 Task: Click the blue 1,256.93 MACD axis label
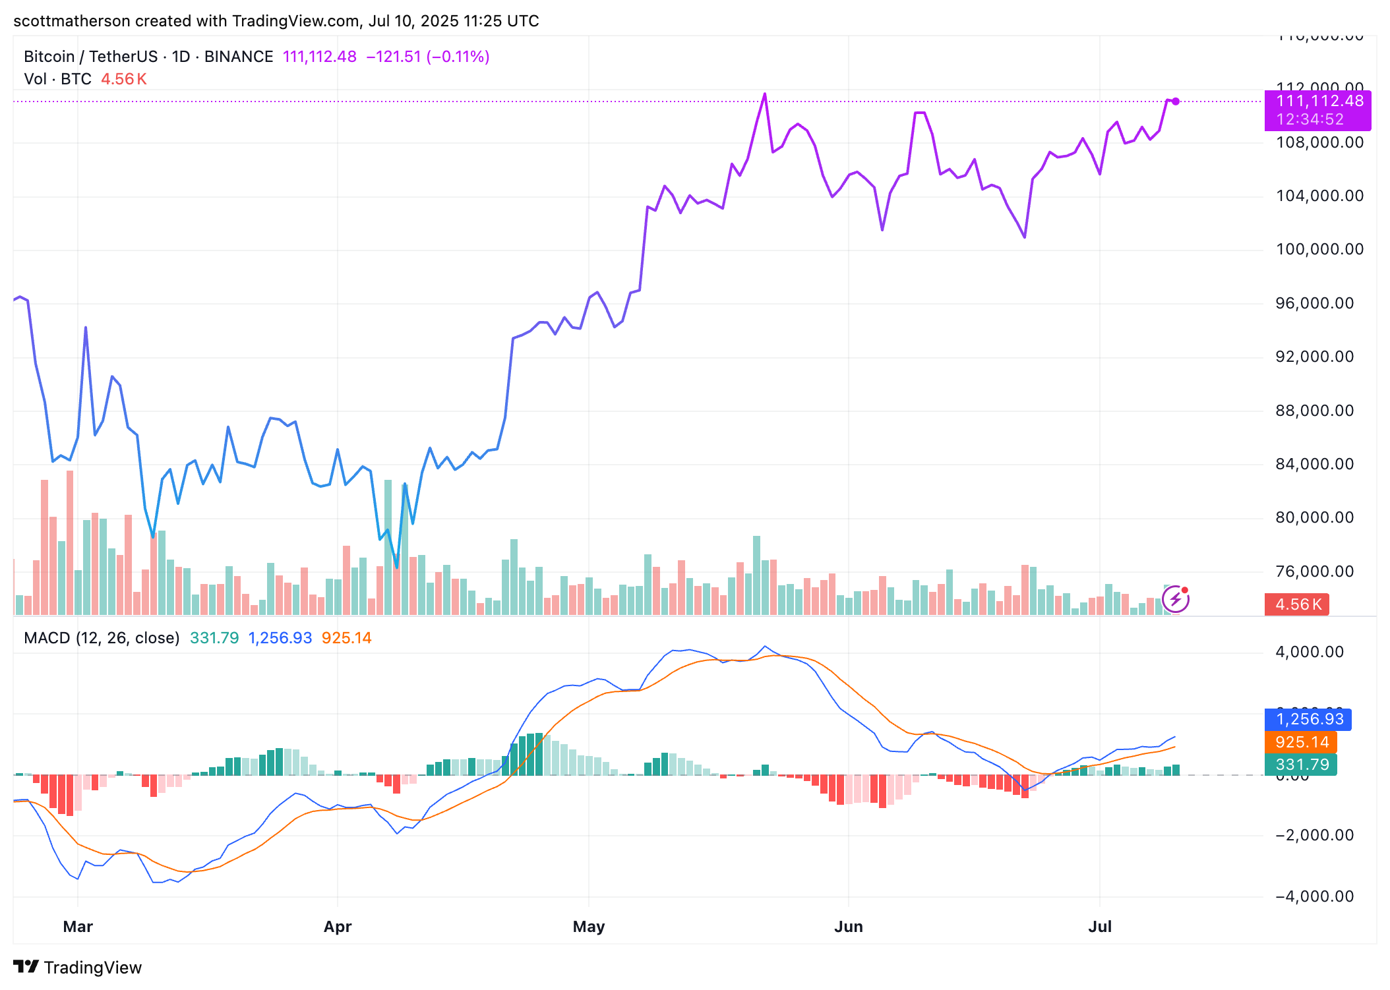click(x=1308, y=719)
